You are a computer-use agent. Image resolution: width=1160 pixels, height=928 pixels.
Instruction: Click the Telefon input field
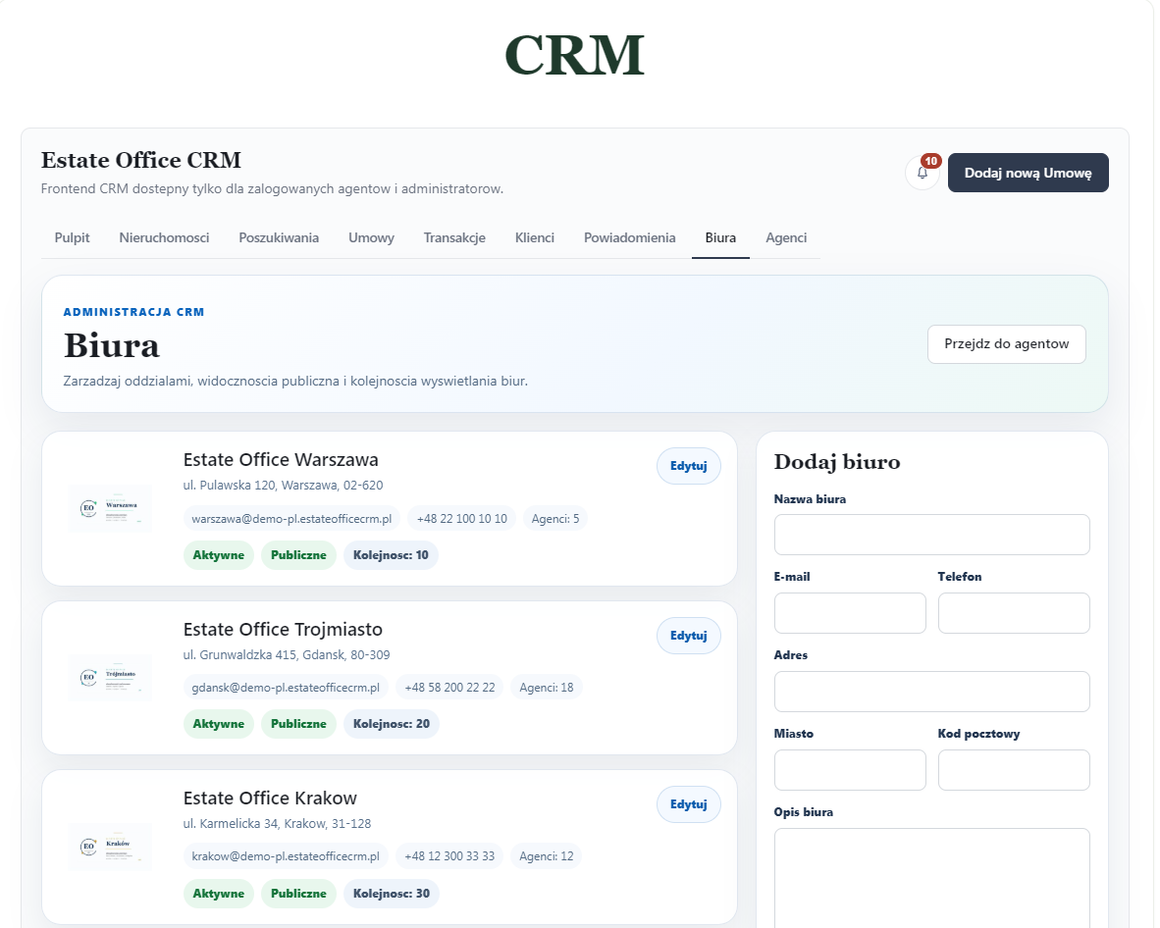point(1014,613)
